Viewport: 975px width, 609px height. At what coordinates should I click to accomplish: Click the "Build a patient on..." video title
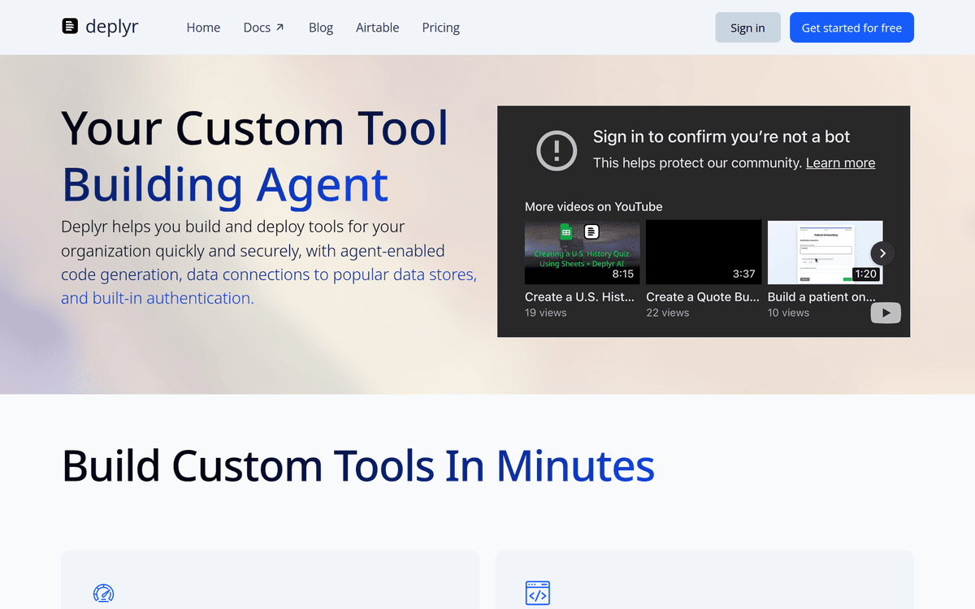[x=821, y=297]
